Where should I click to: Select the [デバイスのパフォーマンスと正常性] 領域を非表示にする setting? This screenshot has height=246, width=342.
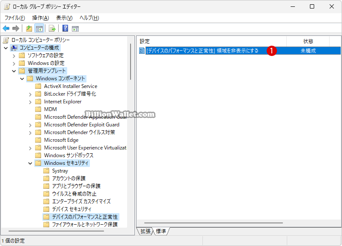coord(202,51)
